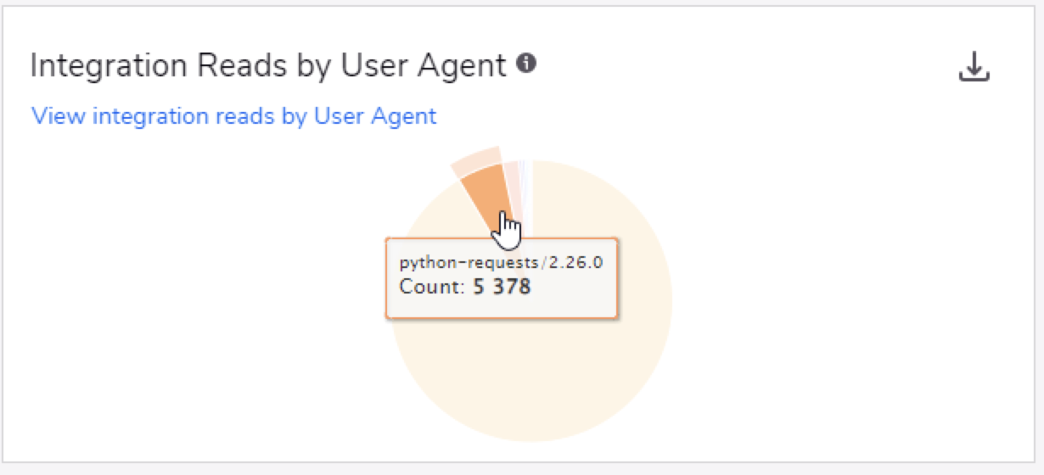The image size is (1044, 475).
Task: Select the highlighted orange python-requests pie slice
Action: (x=486, y=193)
